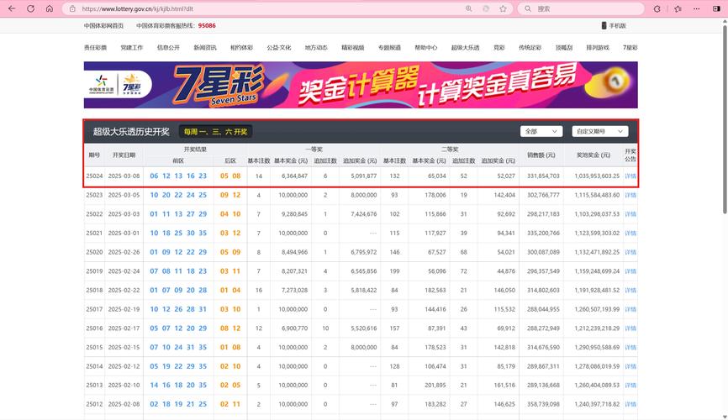Open 详情 link for draw 25019
The image size is (728, 420).
[x=630, y=271]
